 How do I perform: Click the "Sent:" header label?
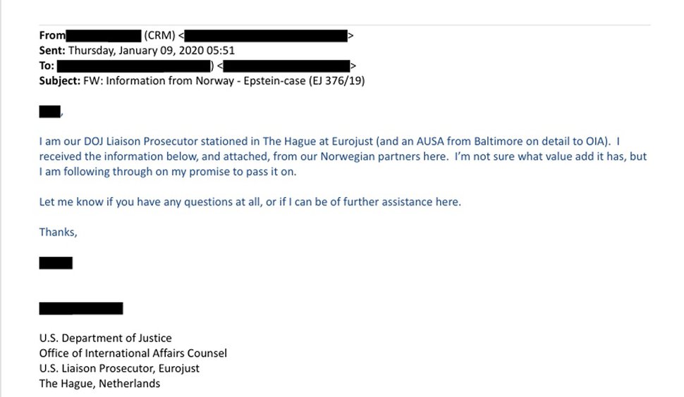(52, 50)
